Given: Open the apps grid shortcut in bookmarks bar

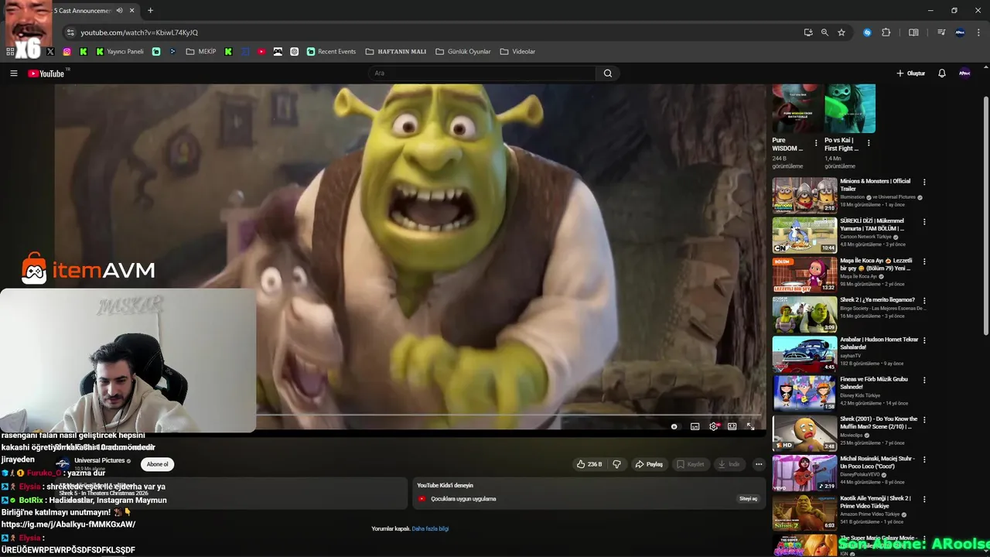Looking at the screenshot, I should (x=10, y=52).
